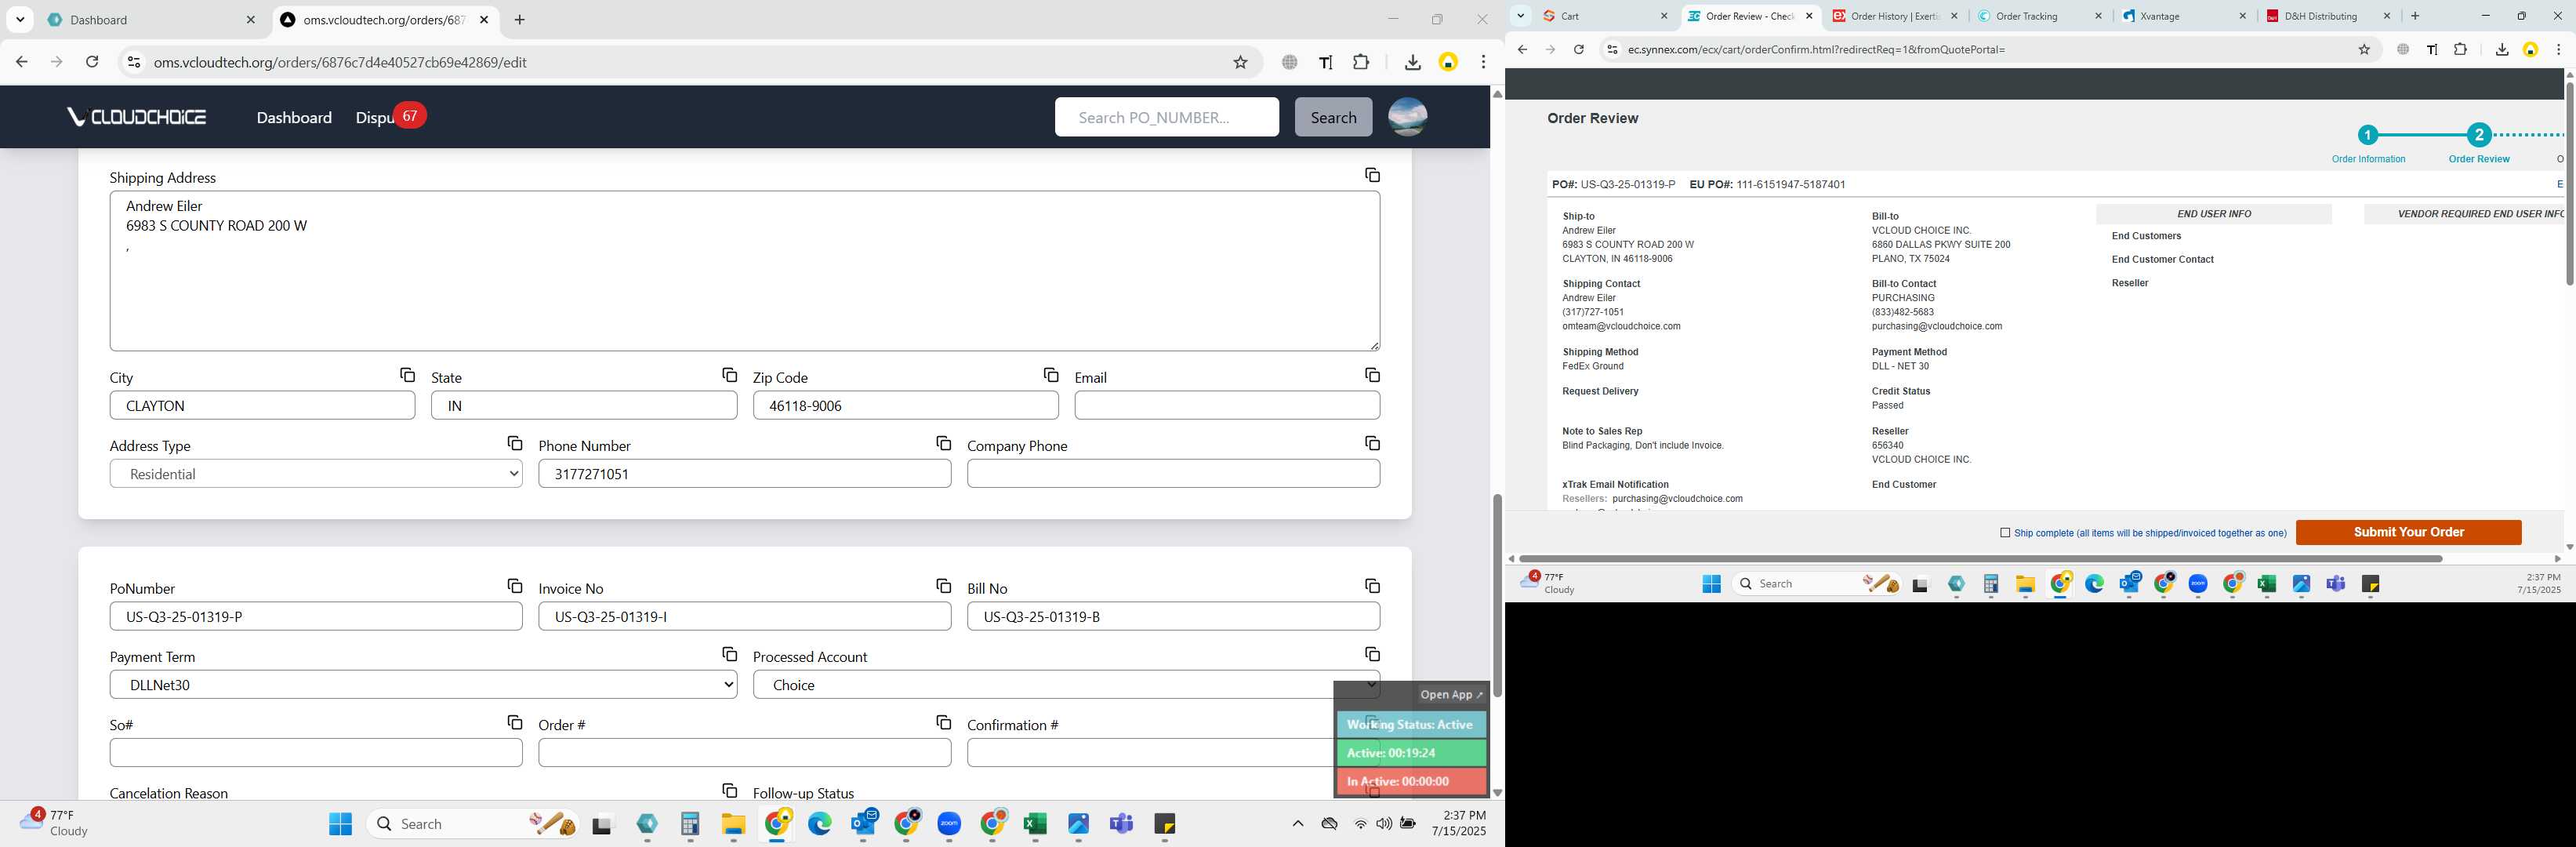Viewport: 2576px width, 847px height.
Task: Click the copy icon beside City
Action: (407, 375)
